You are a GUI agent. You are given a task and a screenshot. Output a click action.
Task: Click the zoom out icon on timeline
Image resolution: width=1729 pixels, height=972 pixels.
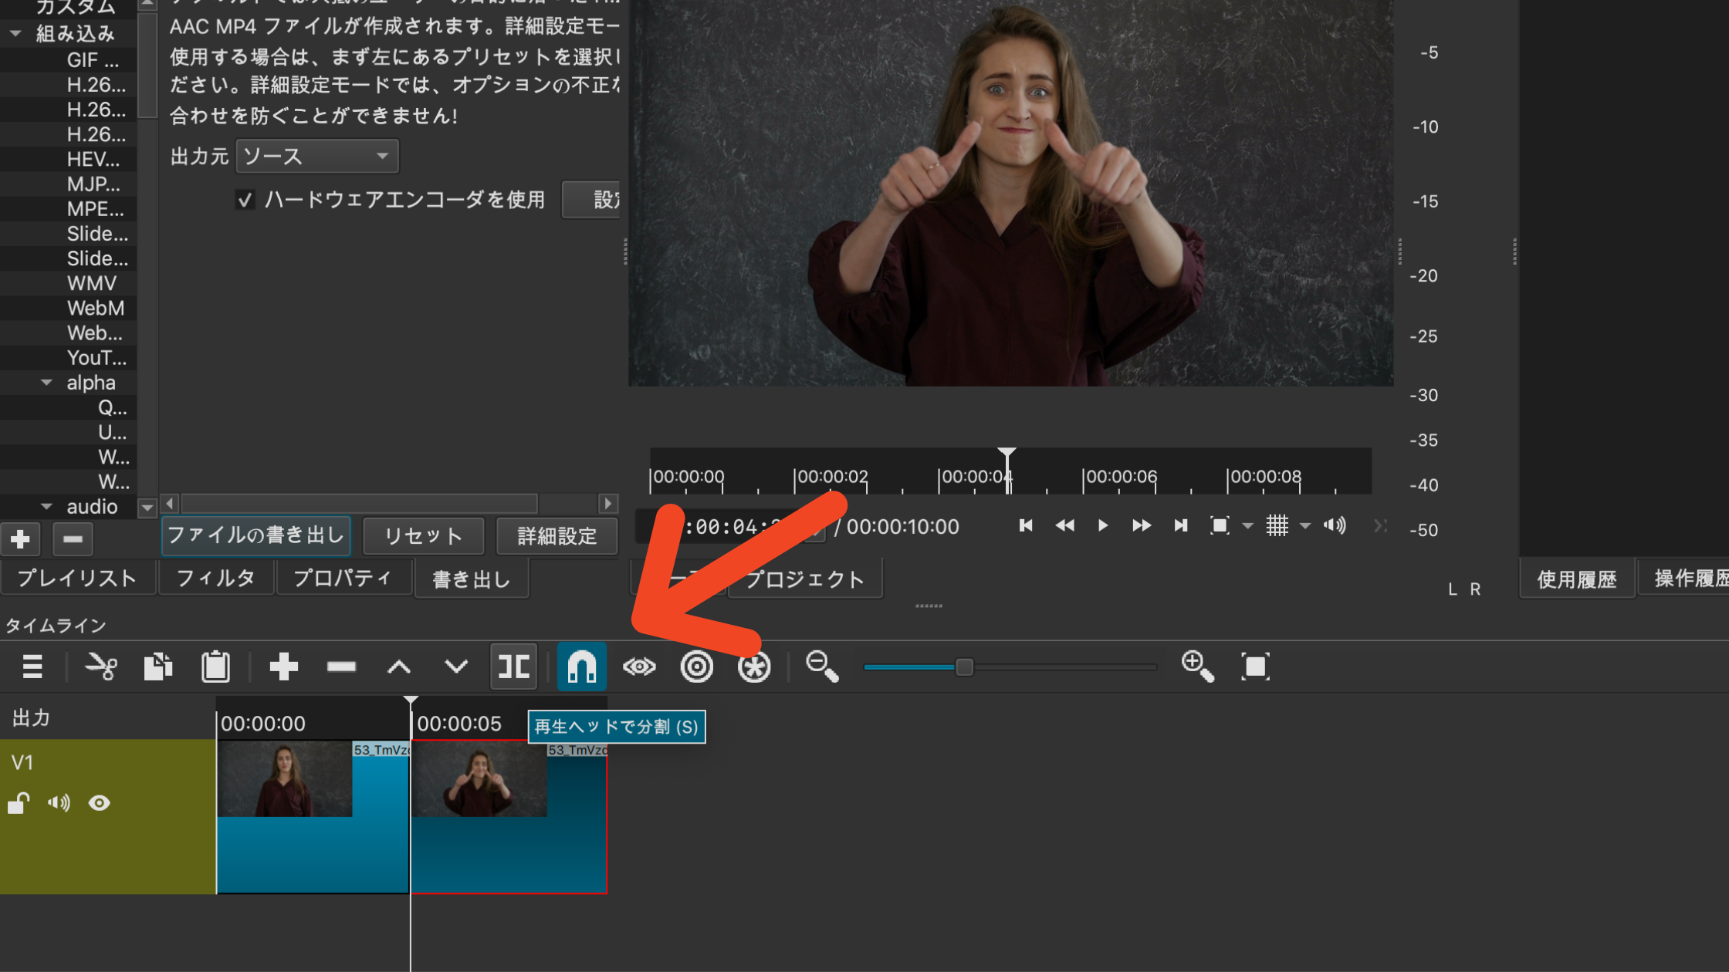[823, 667]
